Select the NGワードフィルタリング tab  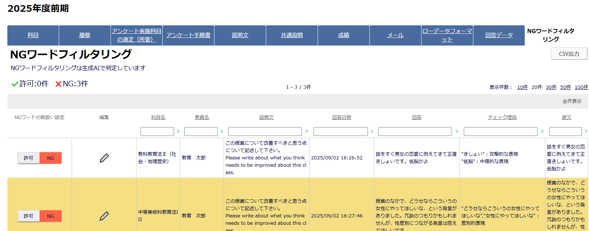551,35
